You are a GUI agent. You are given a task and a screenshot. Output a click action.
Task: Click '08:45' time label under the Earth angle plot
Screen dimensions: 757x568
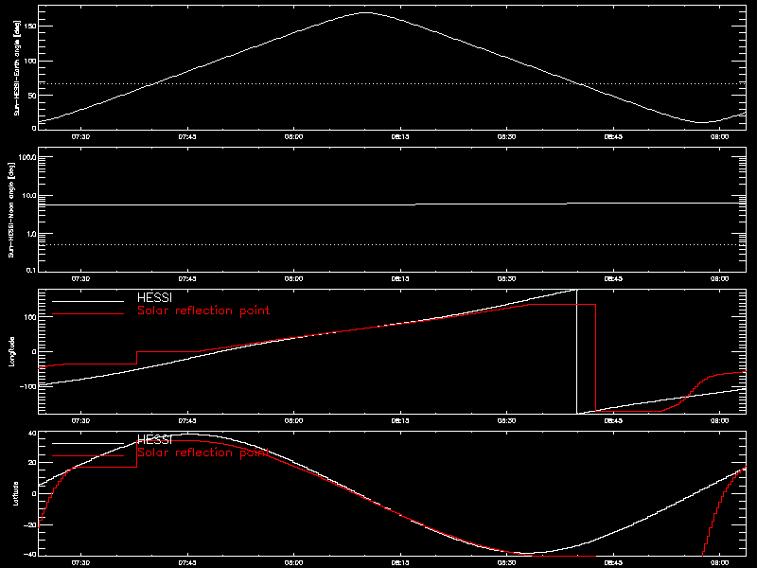click(613, 136)
